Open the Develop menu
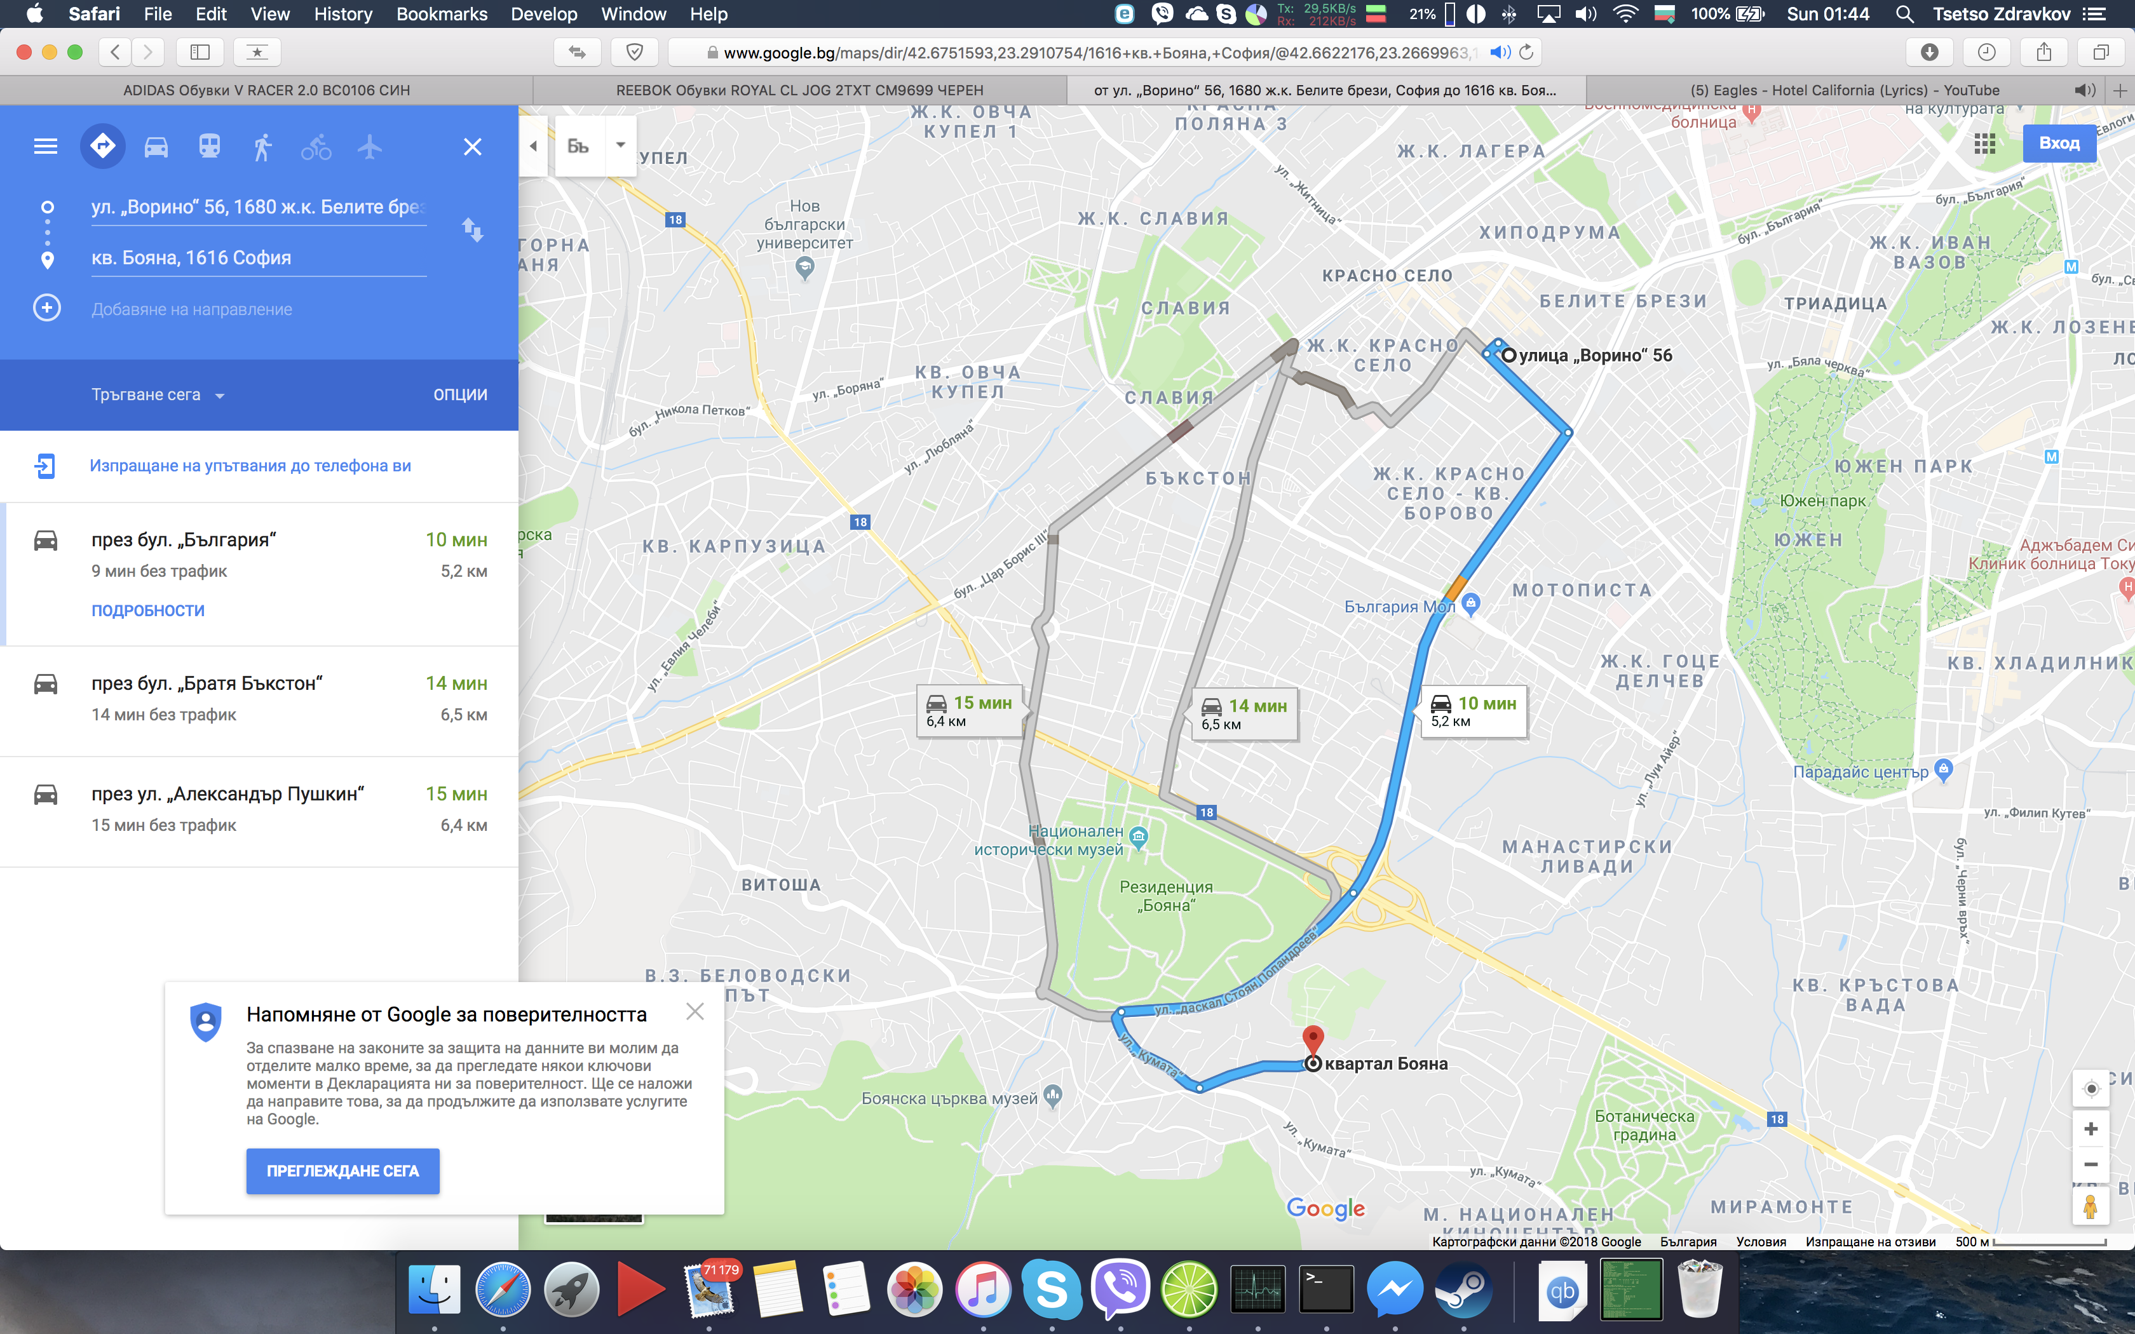Image resolution: width=2135 pixels, height=1334 pixels. click(x=543, y=14)
